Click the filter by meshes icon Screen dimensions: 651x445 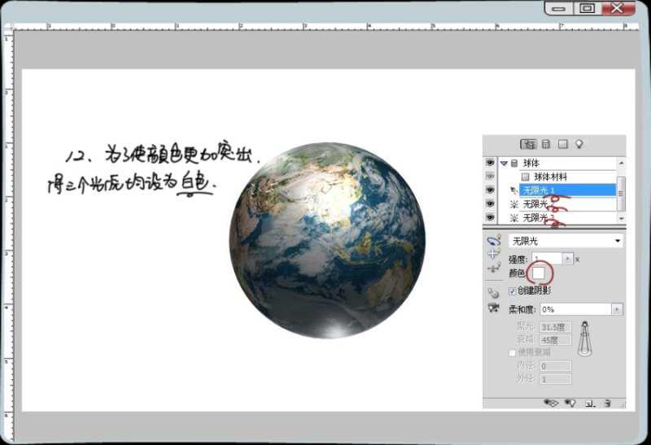546,144
